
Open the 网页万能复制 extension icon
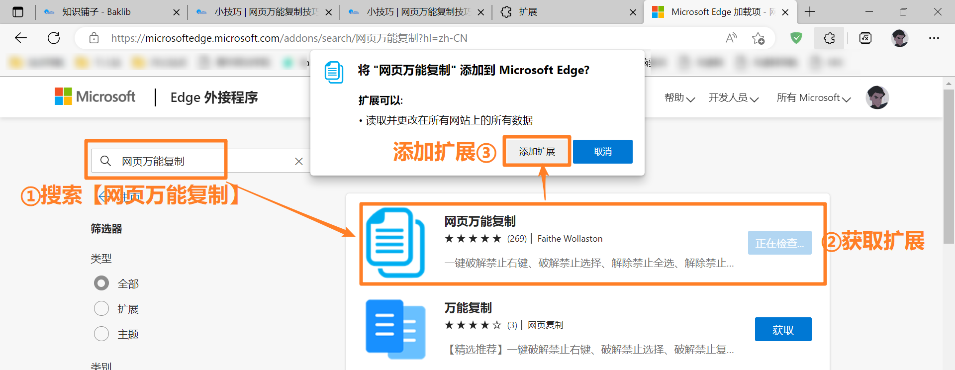pyautogui.click(x=395, y=243)
